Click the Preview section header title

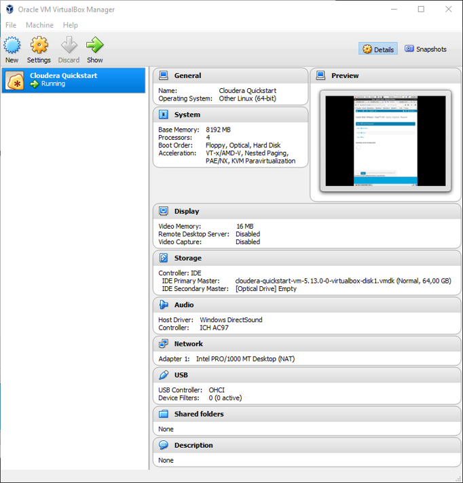click(x=345, y=75)
